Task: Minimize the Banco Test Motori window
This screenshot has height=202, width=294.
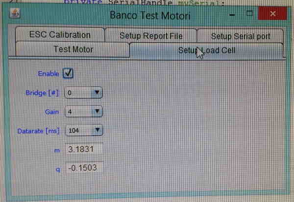Action: (232, 15)
